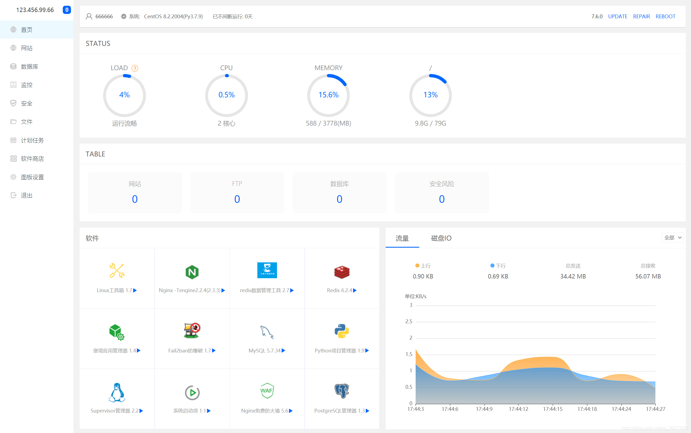Click the server IP 123.456.99.66
The width and height of the screenshot is (691, 433).
[35, 10]
